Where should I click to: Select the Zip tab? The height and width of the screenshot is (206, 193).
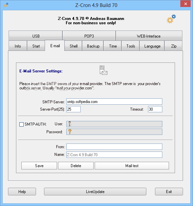[173, 46]
